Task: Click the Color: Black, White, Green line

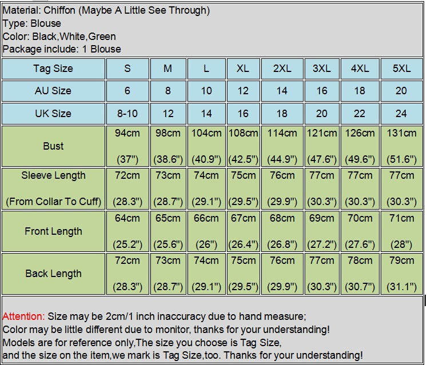Action: [x=59, y=37]
